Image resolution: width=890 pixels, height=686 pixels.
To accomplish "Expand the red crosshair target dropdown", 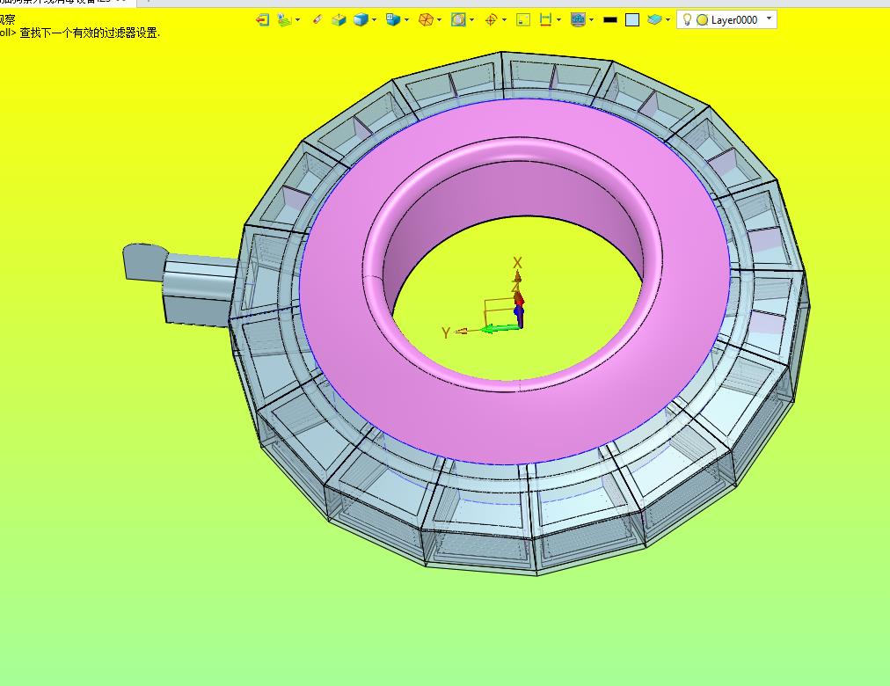I will 505,20.
